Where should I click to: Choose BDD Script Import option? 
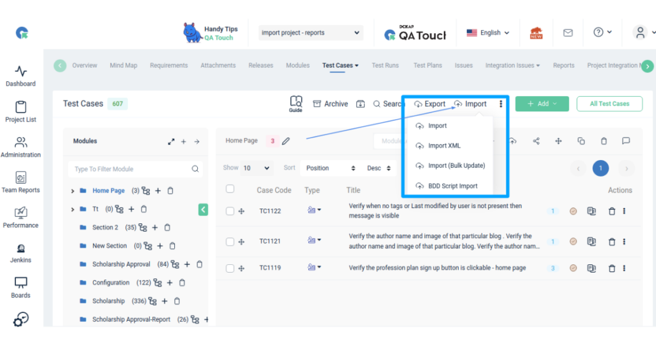click(452, 186)
